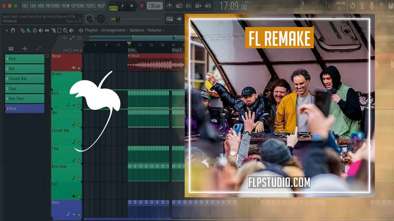Toggle typing keyboard to piano button
This screenshot has height=221, width=394.
(170, 19)
